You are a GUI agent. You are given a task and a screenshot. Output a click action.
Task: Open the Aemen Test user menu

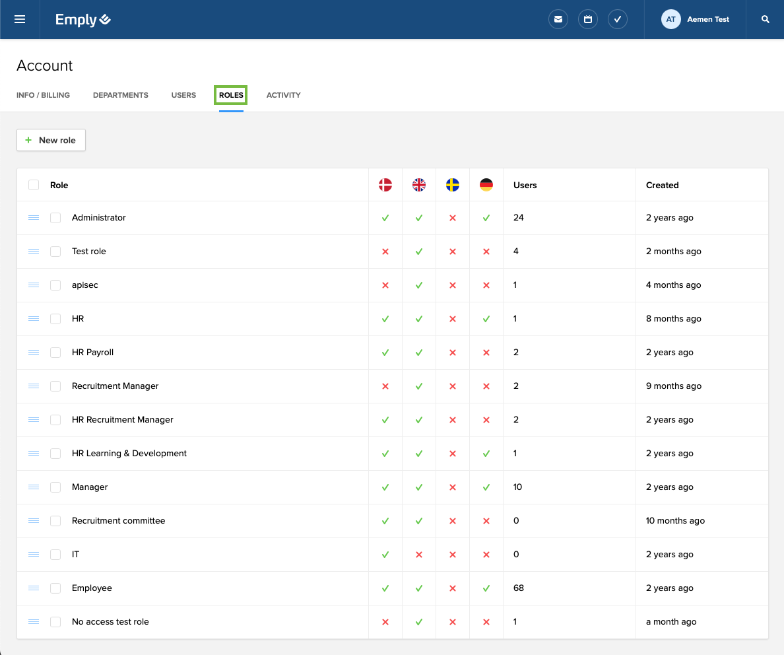[x=696, y=19]
